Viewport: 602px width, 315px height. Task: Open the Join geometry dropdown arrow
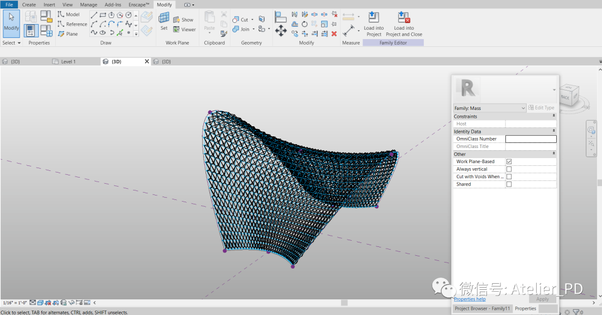(x=254, y=29)
